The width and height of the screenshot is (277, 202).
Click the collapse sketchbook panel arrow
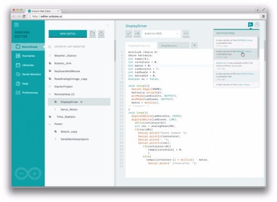[108, 25]
